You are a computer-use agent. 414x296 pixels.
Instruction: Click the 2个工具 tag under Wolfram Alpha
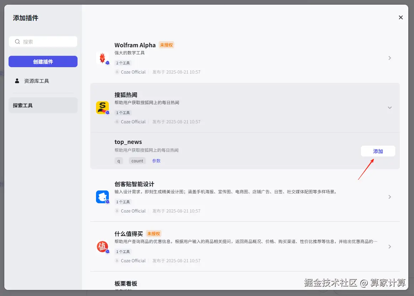click(123, 63)
